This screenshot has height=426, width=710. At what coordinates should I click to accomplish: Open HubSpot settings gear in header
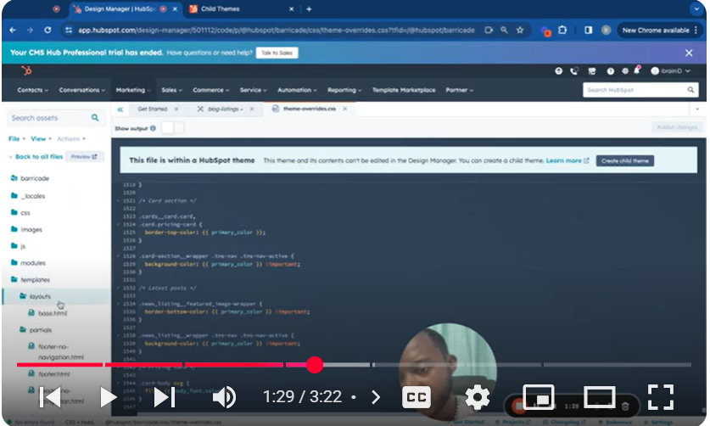(625, 70)
